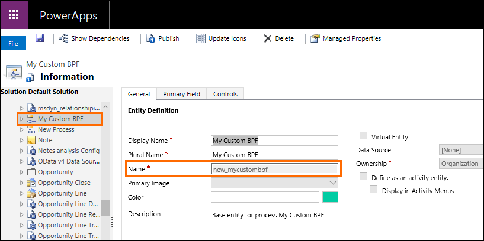The image size is (484, 241).
Task: Click the Managed Properties icon
Action: coord(315,38)
